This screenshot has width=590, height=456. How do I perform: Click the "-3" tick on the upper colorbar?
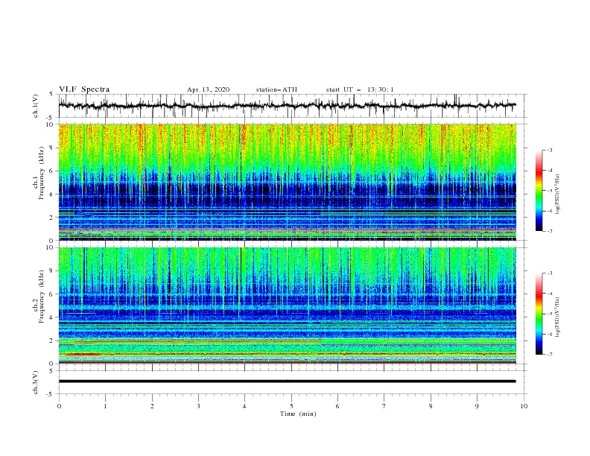550,150
